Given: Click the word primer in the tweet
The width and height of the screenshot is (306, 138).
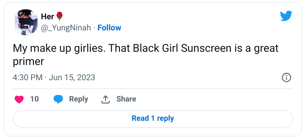Looking at the screenshot, I should pyautogui.click(x=28, y=62).
